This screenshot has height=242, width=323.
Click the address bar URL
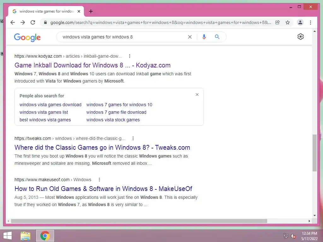pyautogui.click(x=161, y=22)
